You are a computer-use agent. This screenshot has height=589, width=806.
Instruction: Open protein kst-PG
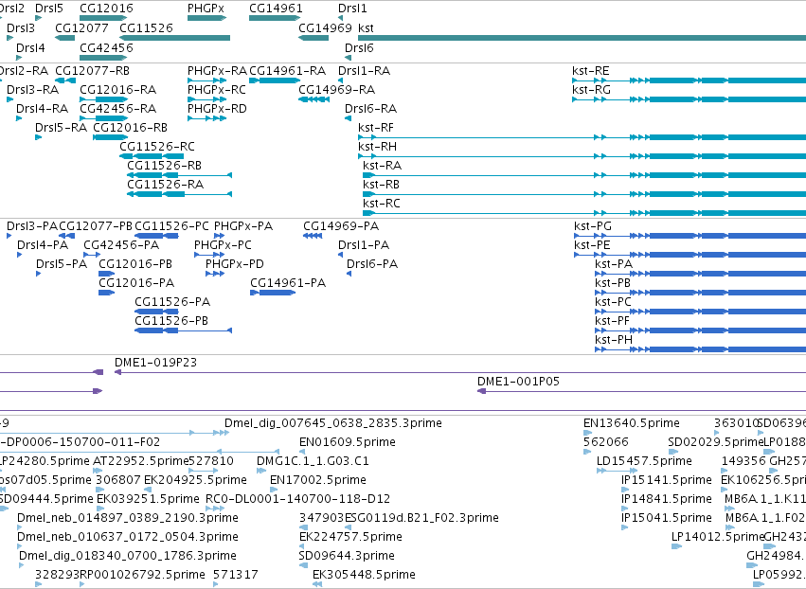(x=593, y=226)
